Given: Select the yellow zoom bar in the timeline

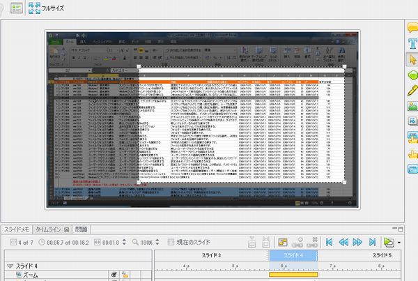Looking at the screenshot, I should click(292, 276).
